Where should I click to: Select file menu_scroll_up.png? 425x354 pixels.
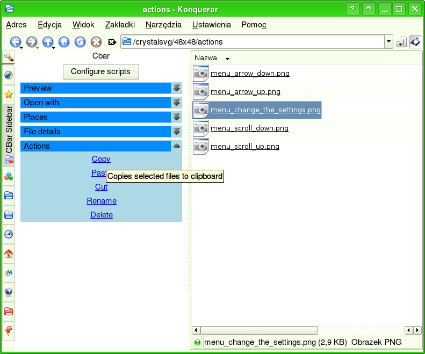point(245,146)
